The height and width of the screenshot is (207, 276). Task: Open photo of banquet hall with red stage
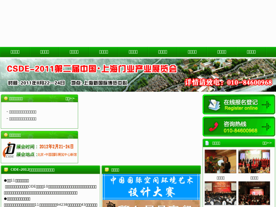254,193
